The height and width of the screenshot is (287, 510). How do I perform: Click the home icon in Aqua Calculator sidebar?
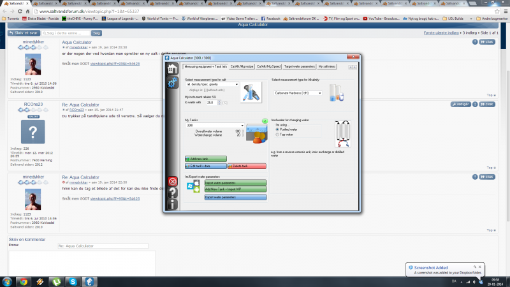[172, 69]
